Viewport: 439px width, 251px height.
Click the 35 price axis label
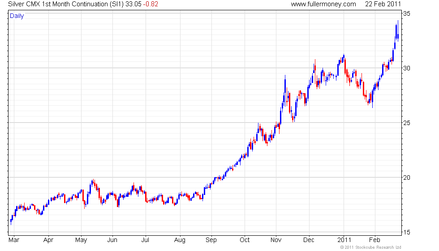coord(407,13)
